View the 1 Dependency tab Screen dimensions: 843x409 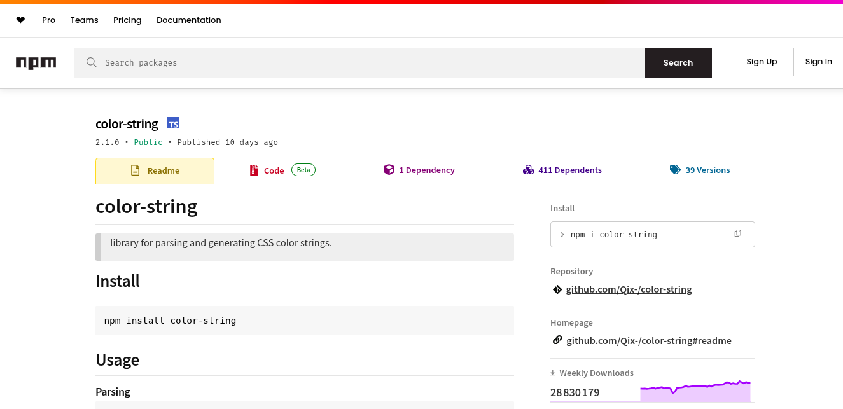419,170
